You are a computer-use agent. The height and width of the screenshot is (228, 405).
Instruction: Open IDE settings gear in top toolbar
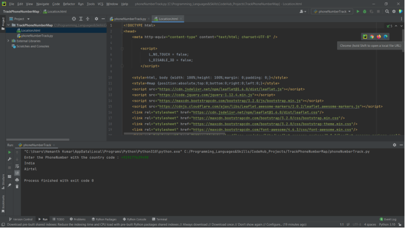(x=394, y=11)
